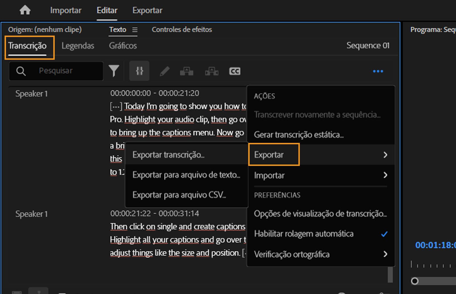Viewport: 456px width, 294px height.
Task: Open the Editar menu tab
Action: (107, 10)
